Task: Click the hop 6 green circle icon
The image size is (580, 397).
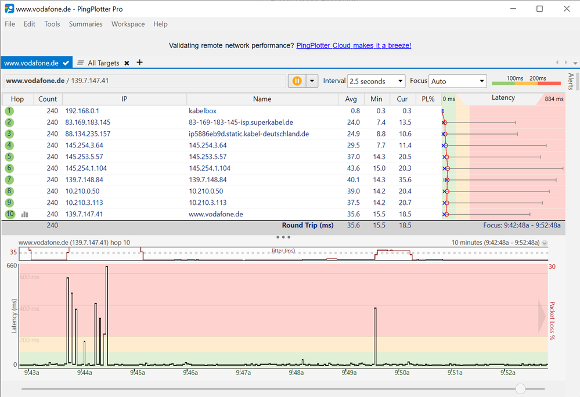Action: [x=9, y=168]
